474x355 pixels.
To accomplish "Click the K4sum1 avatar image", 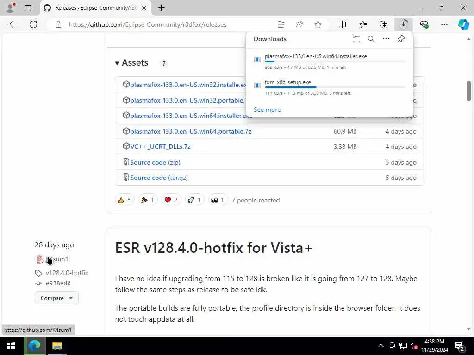I will (39, 259).
